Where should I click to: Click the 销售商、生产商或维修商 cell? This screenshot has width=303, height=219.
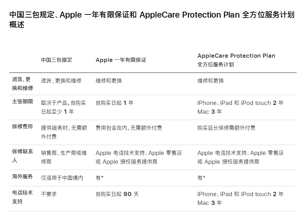point(64,157)
